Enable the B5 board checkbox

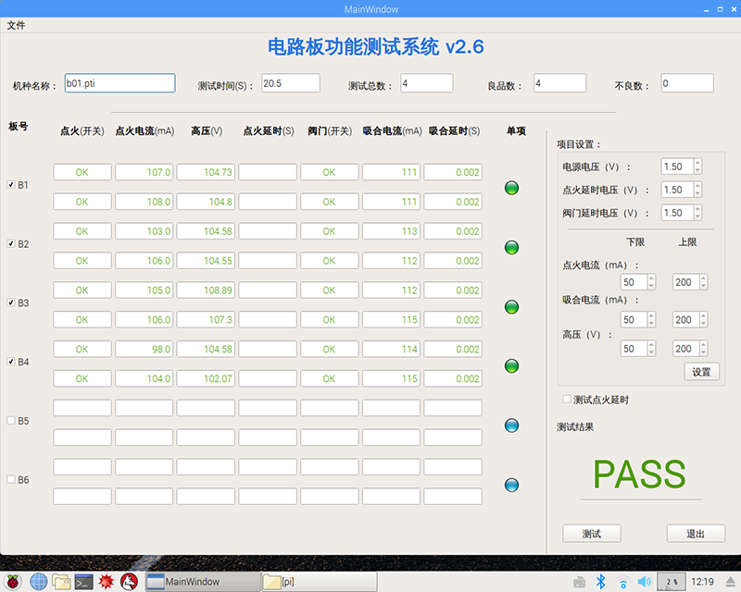(x=11, y=421)
